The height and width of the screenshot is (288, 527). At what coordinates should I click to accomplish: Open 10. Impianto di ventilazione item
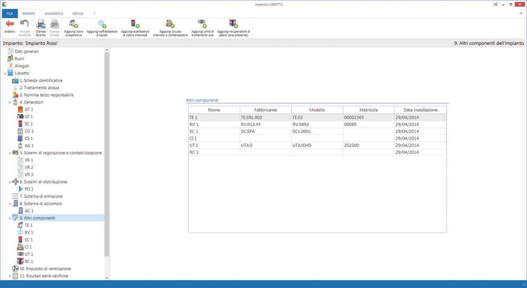(x=45, y=268)
